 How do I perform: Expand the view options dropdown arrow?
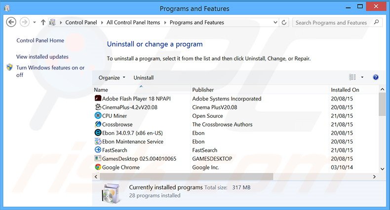(362, 77)
